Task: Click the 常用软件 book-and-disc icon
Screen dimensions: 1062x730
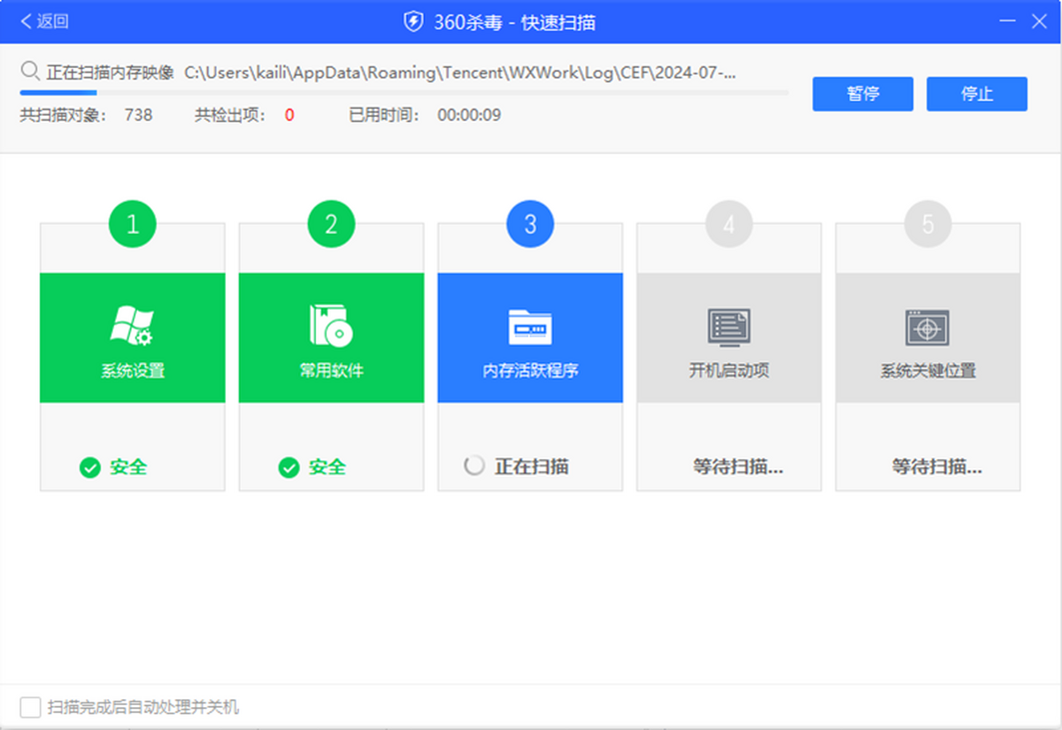Action: (331, 324)
